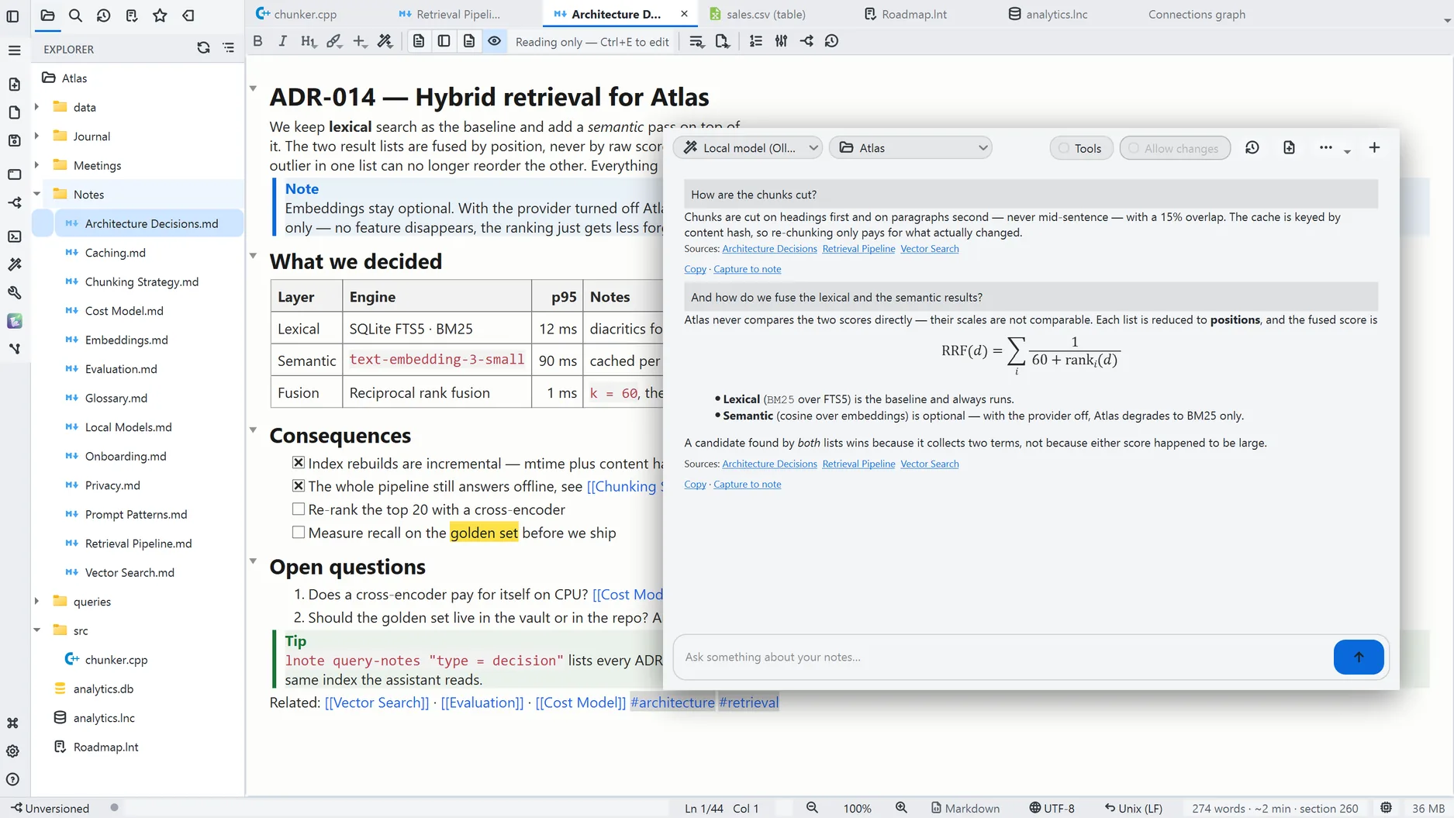Screen dimensions: 1454x818
Task: Collapse all folders in Explorer
Action: tap(229, 48)
